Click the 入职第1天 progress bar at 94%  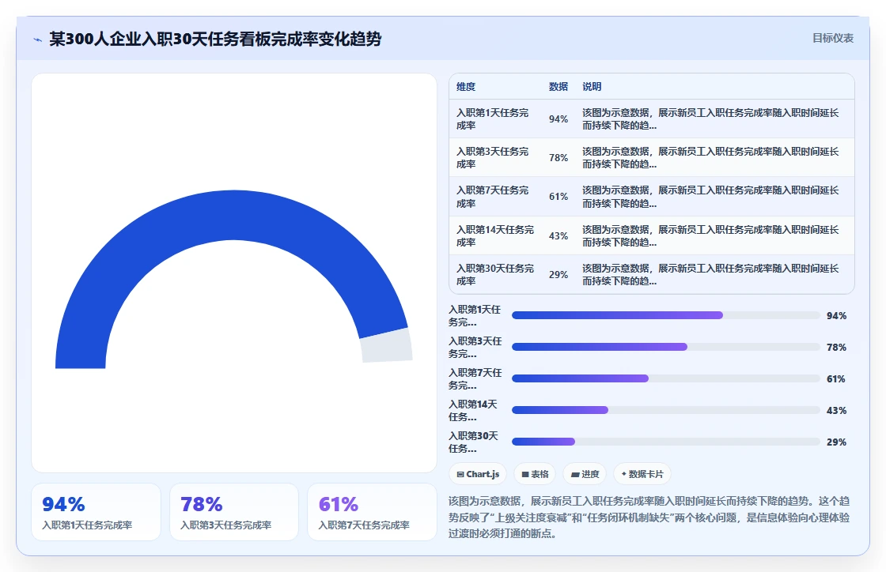point(665,315)
